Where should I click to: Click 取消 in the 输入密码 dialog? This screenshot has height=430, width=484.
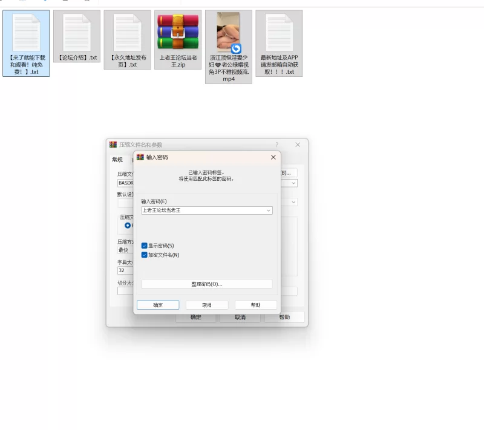(x=207, y=305)
